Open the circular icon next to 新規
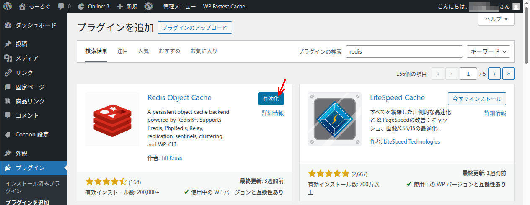The image size is (530, 205). coord(148,6)
